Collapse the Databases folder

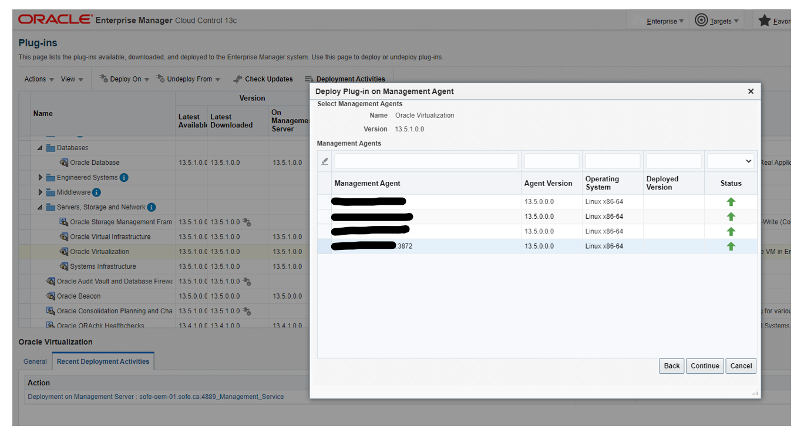point(41,148)
